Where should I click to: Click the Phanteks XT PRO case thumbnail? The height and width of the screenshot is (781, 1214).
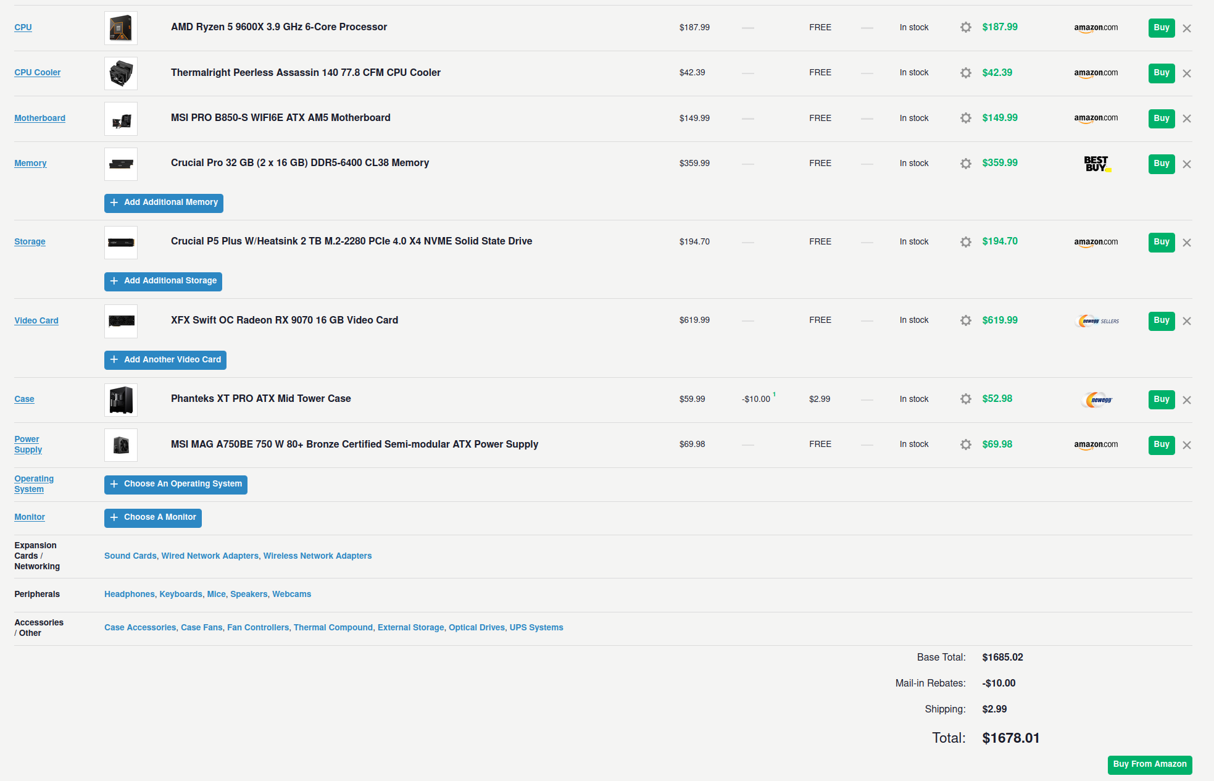tap(121, 399)
